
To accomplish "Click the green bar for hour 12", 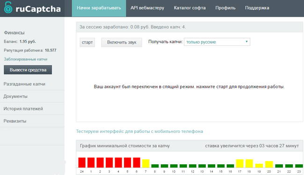I will coord(193,166).
